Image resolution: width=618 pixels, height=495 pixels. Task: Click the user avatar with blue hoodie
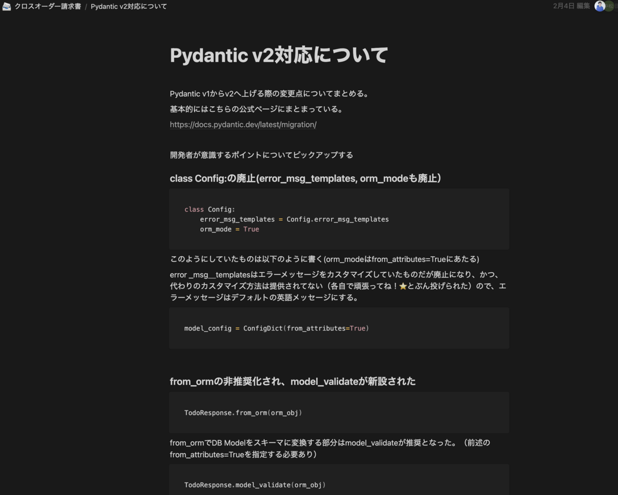[599, 6]
